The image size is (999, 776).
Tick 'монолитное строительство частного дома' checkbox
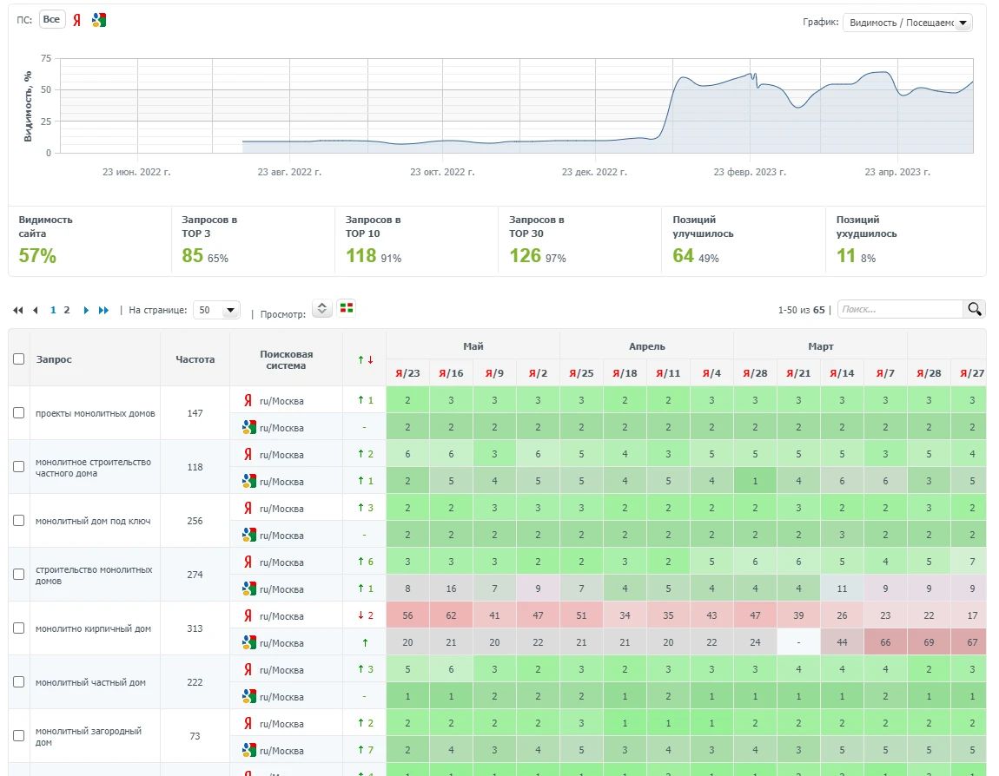[19, 466]
